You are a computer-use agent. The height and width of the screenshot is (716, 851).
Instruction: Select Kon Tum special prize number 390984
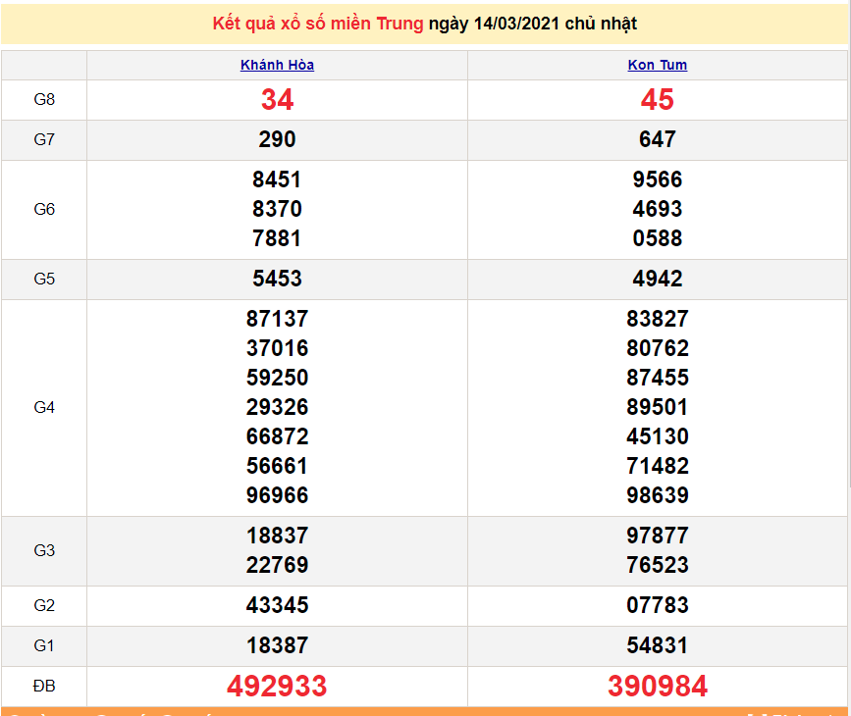click(x=657, y=687)
